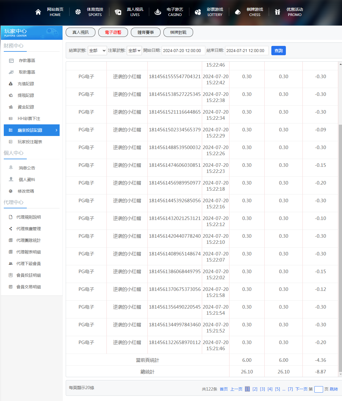Click the playing cards Lives icon
The height and width of the screenshot is (401, 342).
point(118,12)
